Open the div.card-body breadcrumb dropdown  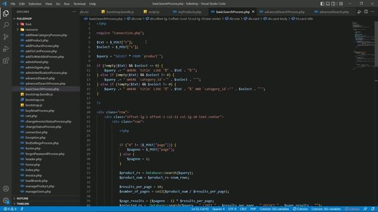[275, 18]
